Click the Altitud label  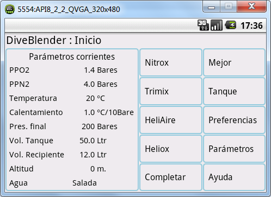click(21, 169)
